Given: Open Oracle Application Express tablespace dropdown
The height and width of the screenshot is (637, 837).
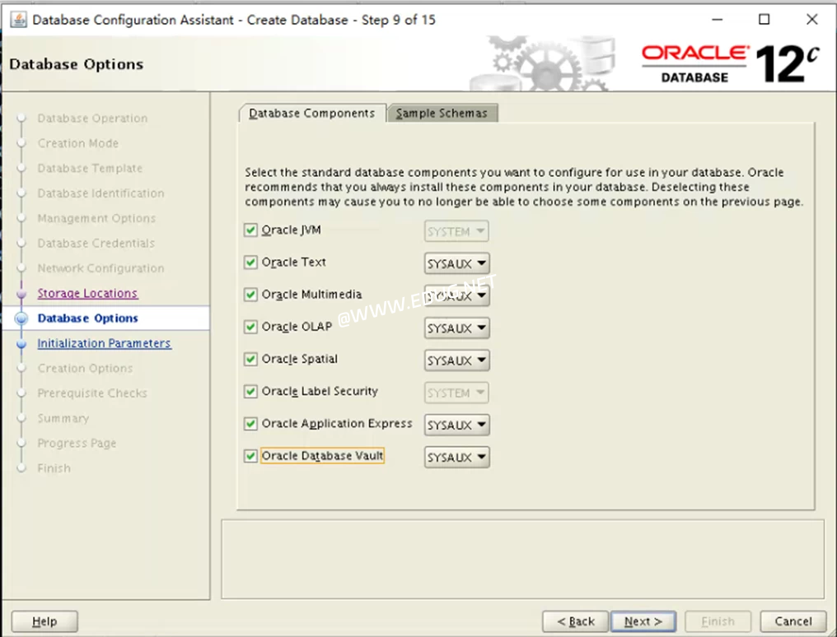Looking at the screenshot, I should 456,425.
